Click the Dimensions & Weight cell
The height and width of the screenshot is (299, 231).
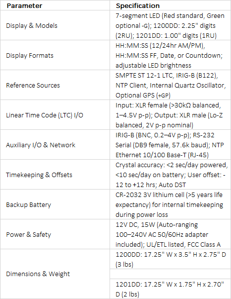(55, 274)
